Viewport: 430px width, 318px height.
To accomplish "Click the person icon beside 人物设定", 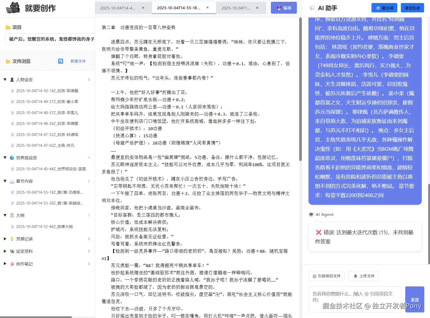I will (x=12, y=79).
